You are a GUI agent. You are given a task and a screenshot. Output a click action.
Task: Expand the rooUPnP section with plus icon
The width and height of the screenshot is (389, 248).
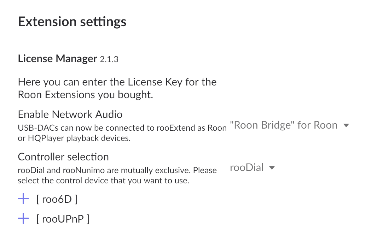[x=23, y=219]
